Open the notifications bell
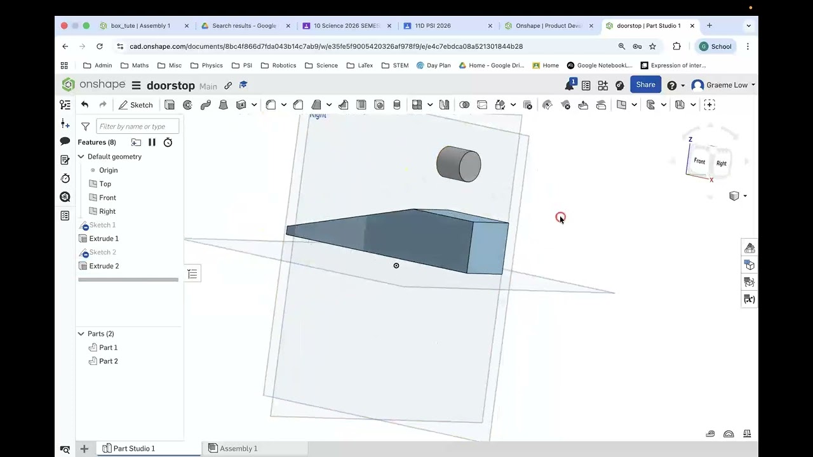Image resolution: width=813 pixels, height=457 pixels. pos(570,85)
